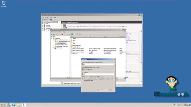
Task: Click the Start of Authority (SOA) record row
Action: point(98,49)
